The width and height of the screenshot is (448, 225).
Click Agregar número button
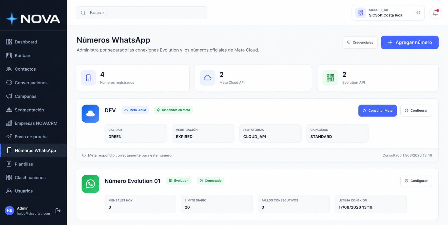(410, 42)
